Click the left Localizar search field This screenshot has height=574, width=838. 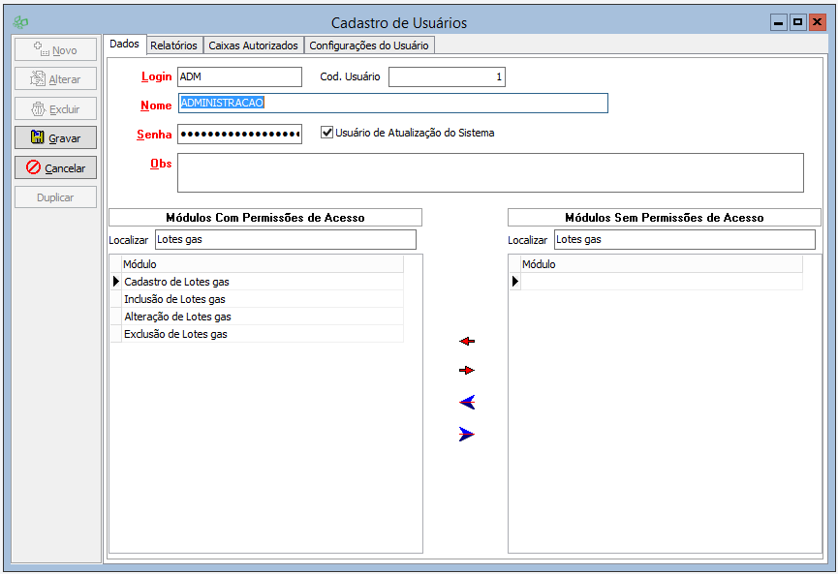click(x=285, y=239)
